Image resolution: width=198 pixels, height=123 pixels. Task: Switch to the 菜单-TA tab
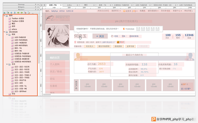(102, 5)
